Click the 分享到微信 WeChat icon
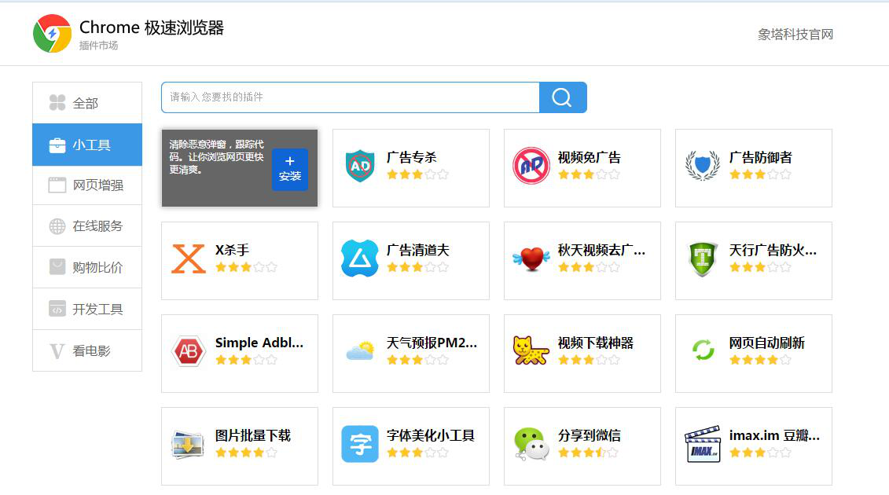This screenshot has height=495, width=889. click(531, 444)
